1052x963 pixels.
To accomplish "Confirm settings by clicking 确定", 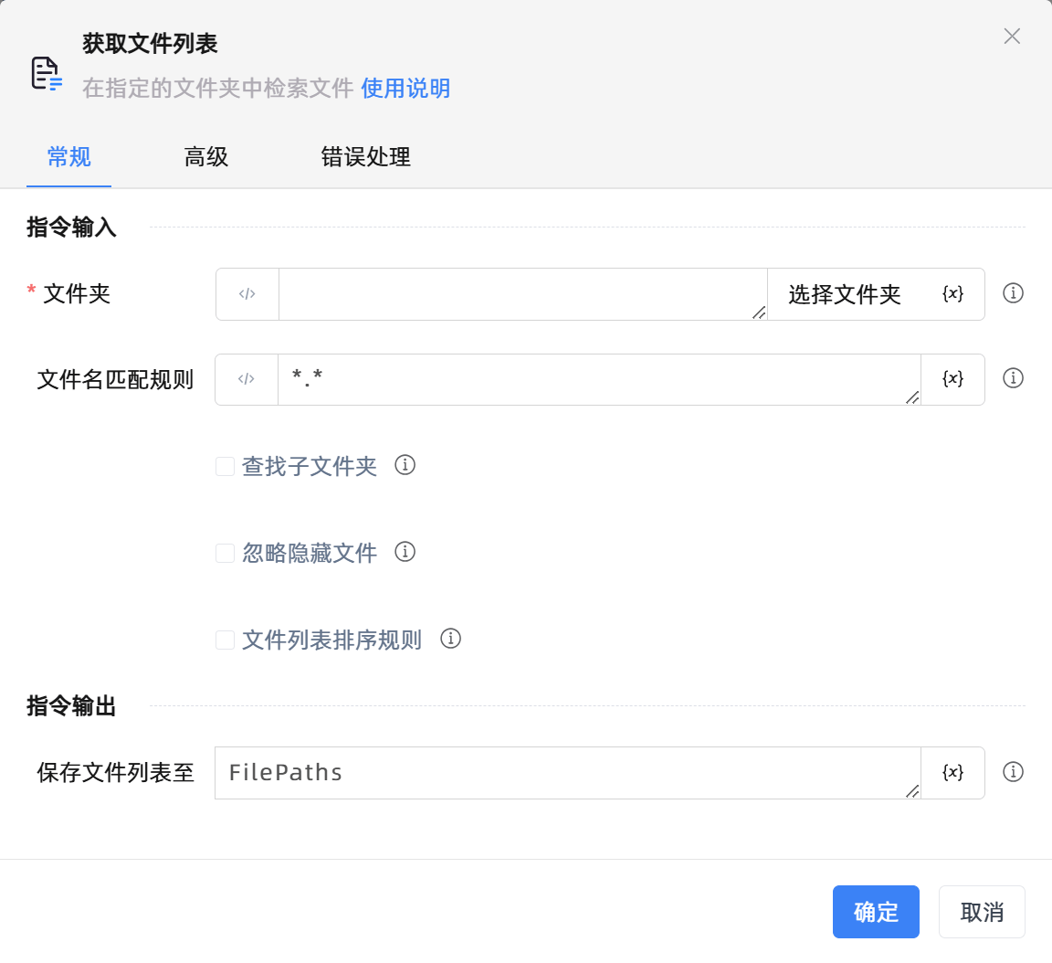I will coord(876,911).
